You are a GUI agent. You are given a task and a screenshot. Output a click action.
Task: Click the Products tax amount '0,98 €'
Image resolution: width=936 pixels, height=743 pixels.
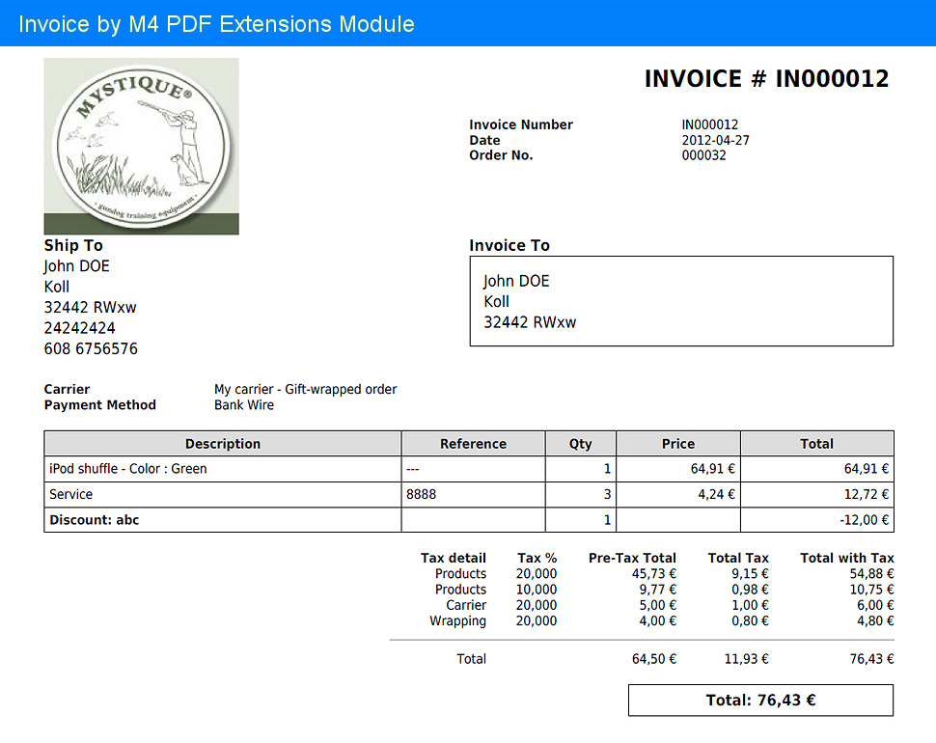pos(751,590)
